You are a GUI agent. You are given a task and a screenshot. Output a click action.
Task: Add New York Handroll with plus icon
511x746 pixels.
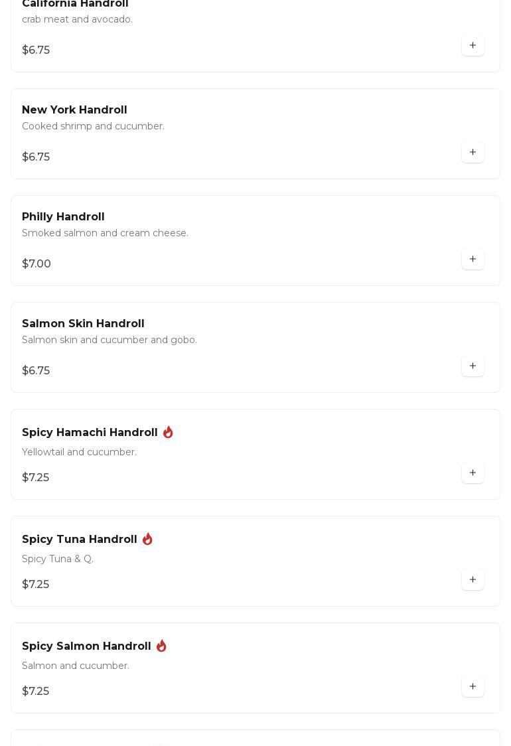pos(473,153)
